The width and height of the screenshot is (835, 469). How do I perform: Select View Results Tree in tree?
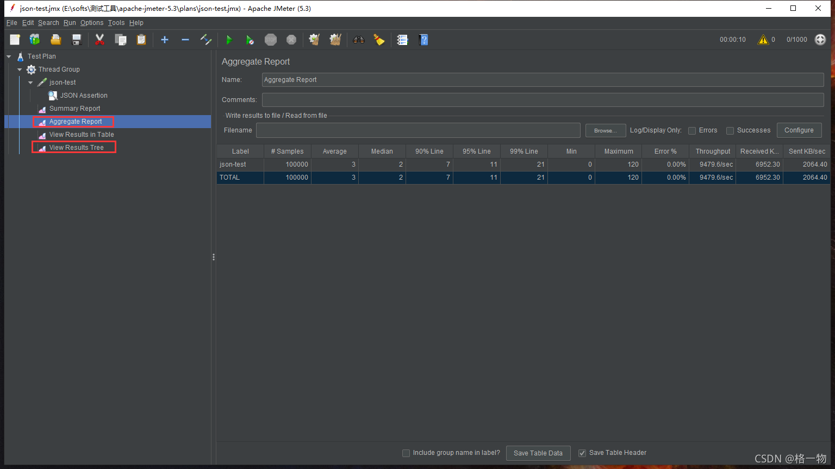(76, 148)
